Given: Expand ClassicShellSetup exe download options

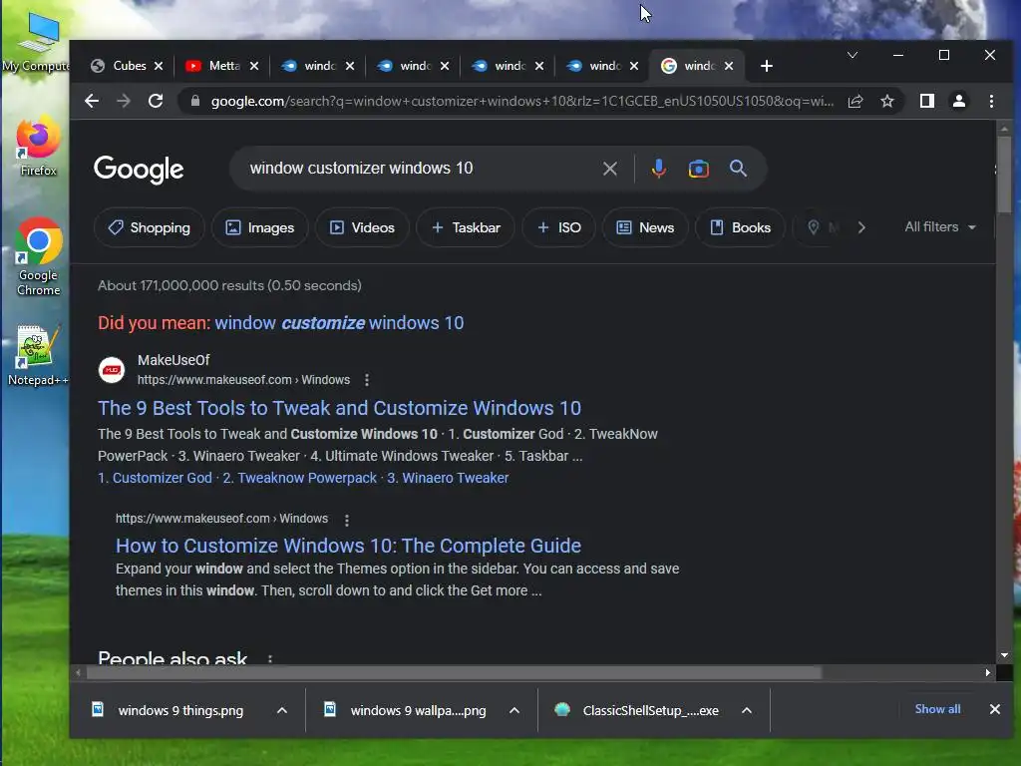Looking at the screenshot, I should point(747,710).
